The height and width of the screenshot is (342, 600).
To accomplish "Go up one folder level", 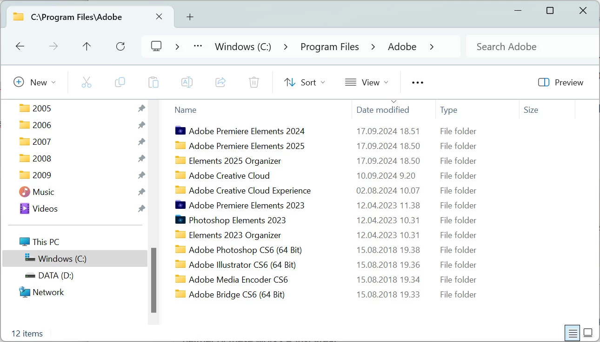I will (87, 46).
